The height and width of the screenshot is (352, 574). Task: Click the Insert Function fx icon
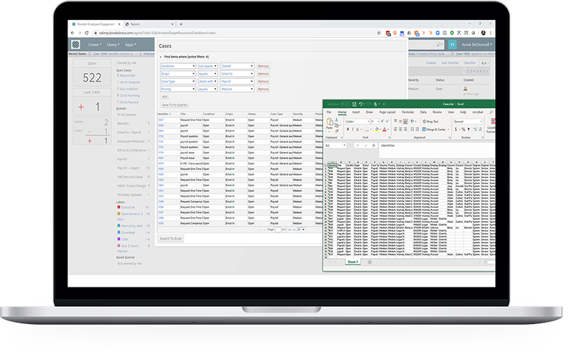(x=373, y=146)
